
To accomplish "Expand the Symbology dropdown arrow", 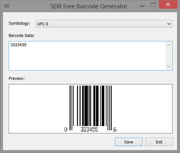I will (169, 24).
